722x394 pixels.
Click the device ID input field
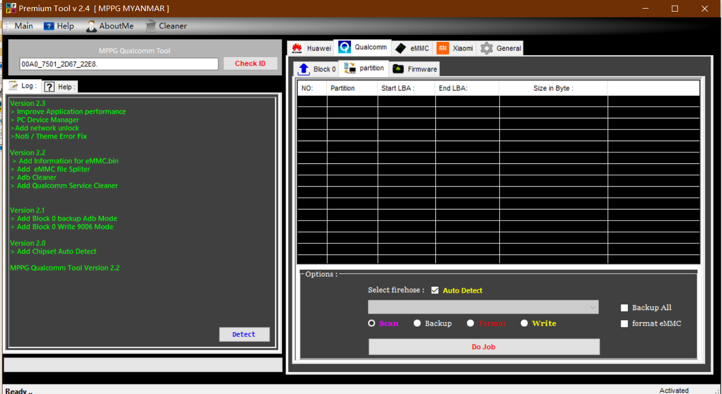pyautogui.click(x=119, y=64)
